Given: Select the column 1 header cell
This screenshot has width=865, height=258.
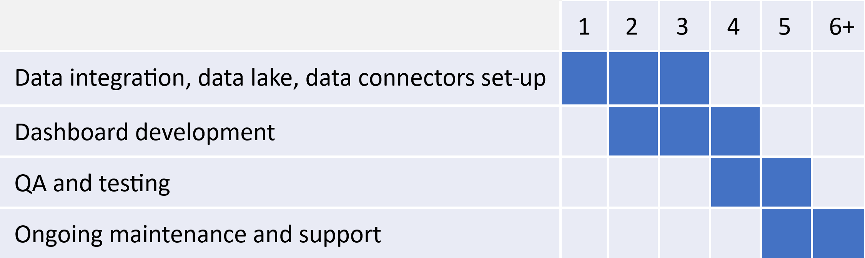Looking at the screenshot, I should (x=584, y=25).
